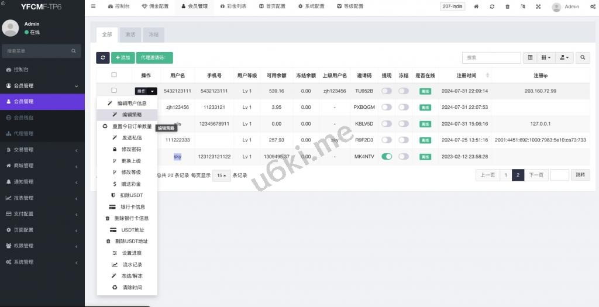
Task: Disable the 提现 toggle for user sky
Action: [387, 157]
